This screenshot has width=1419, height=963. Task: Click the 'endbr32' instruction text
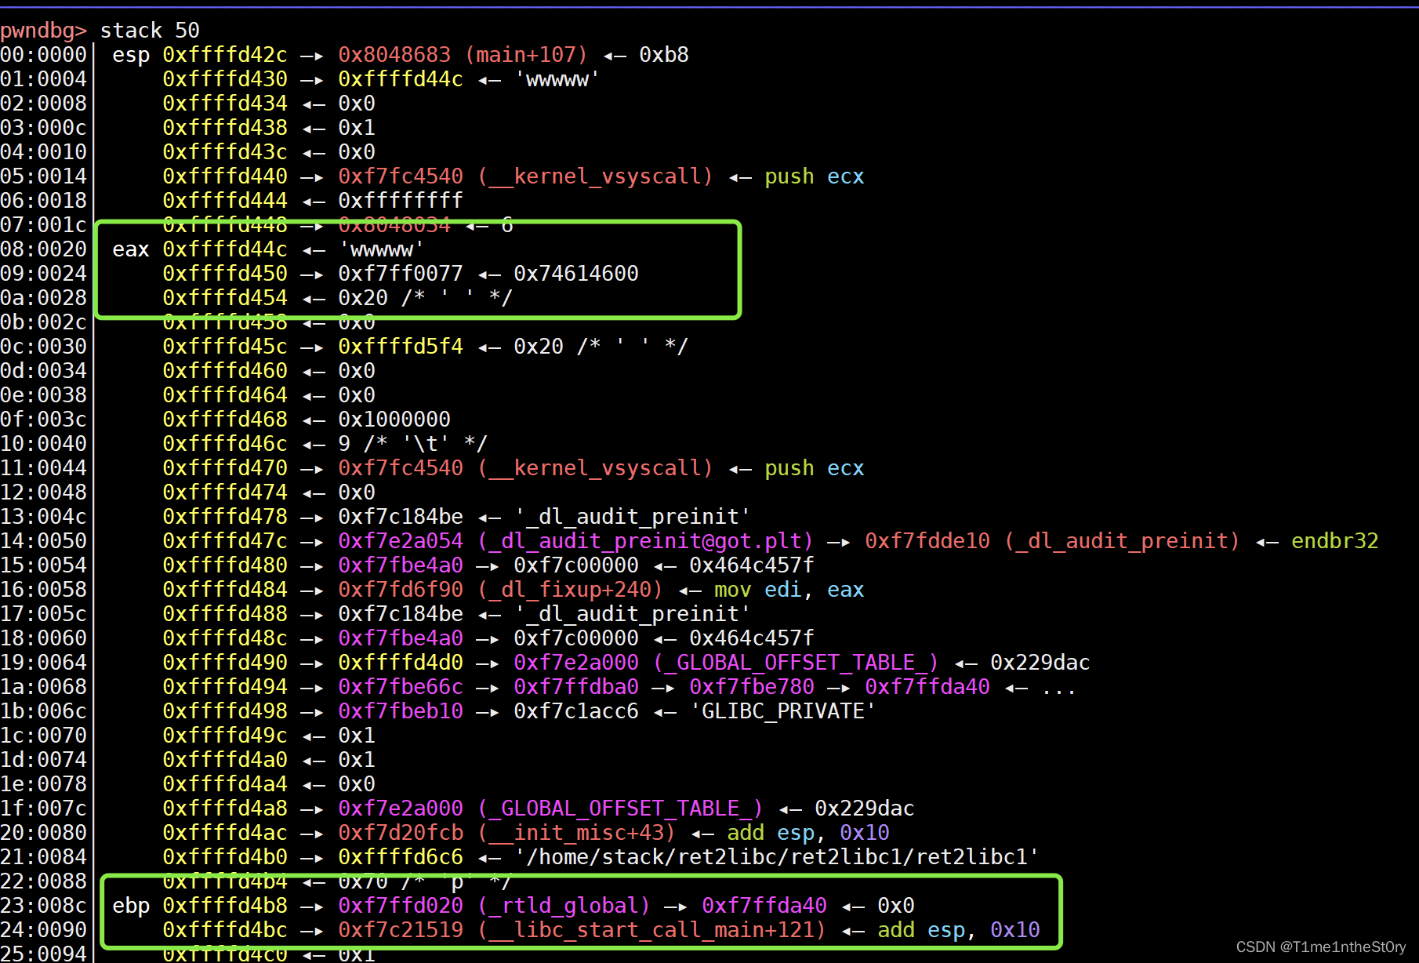pos(1335,541)
